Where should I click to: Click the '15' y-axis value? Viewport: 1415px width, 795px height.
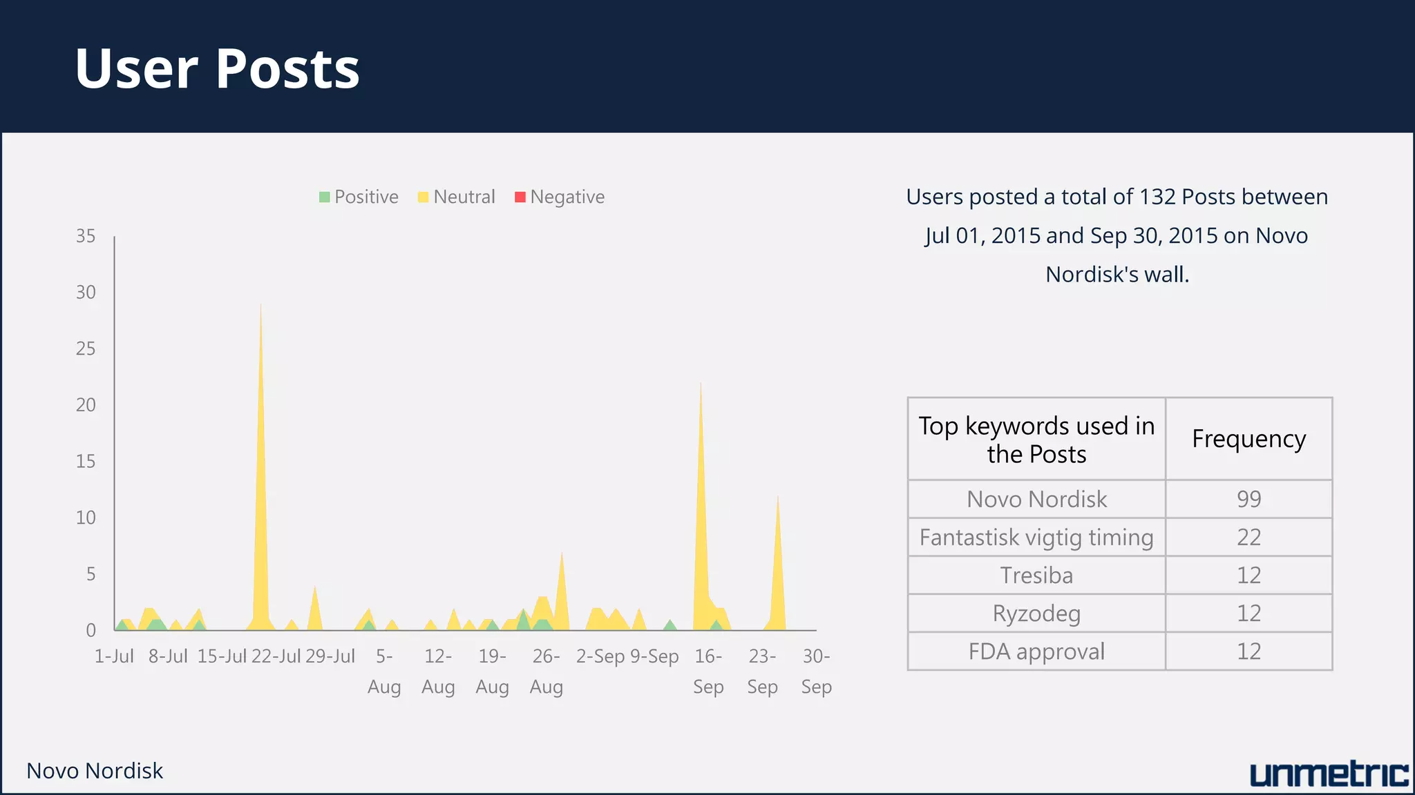click(86, 461)
